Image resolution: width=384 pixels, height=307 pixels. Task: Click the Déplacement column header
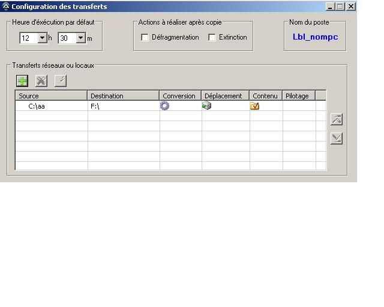coord(226,96)
